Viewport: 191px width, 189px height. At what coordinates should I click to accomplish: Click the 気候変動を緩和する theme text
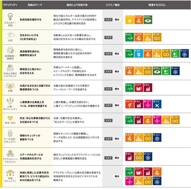point(31,20)
